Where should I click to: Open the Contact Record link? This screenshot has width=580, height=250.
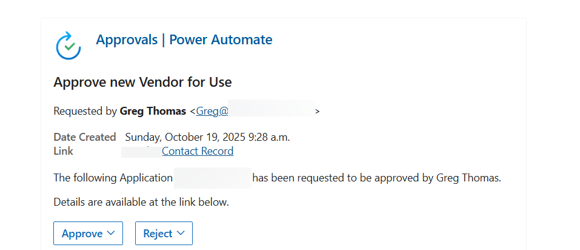198,151
